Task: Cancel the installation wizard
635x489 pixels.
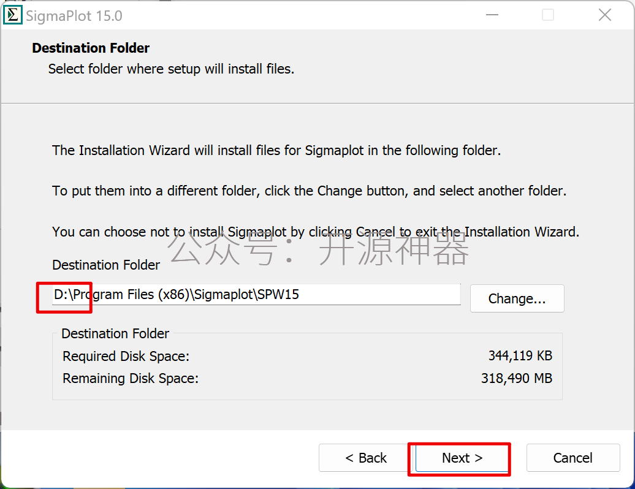Action: (x=573, y=458)
